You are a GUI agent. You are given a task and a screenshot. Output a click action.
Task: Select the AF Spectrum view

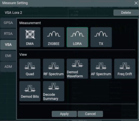coord(101,69)
